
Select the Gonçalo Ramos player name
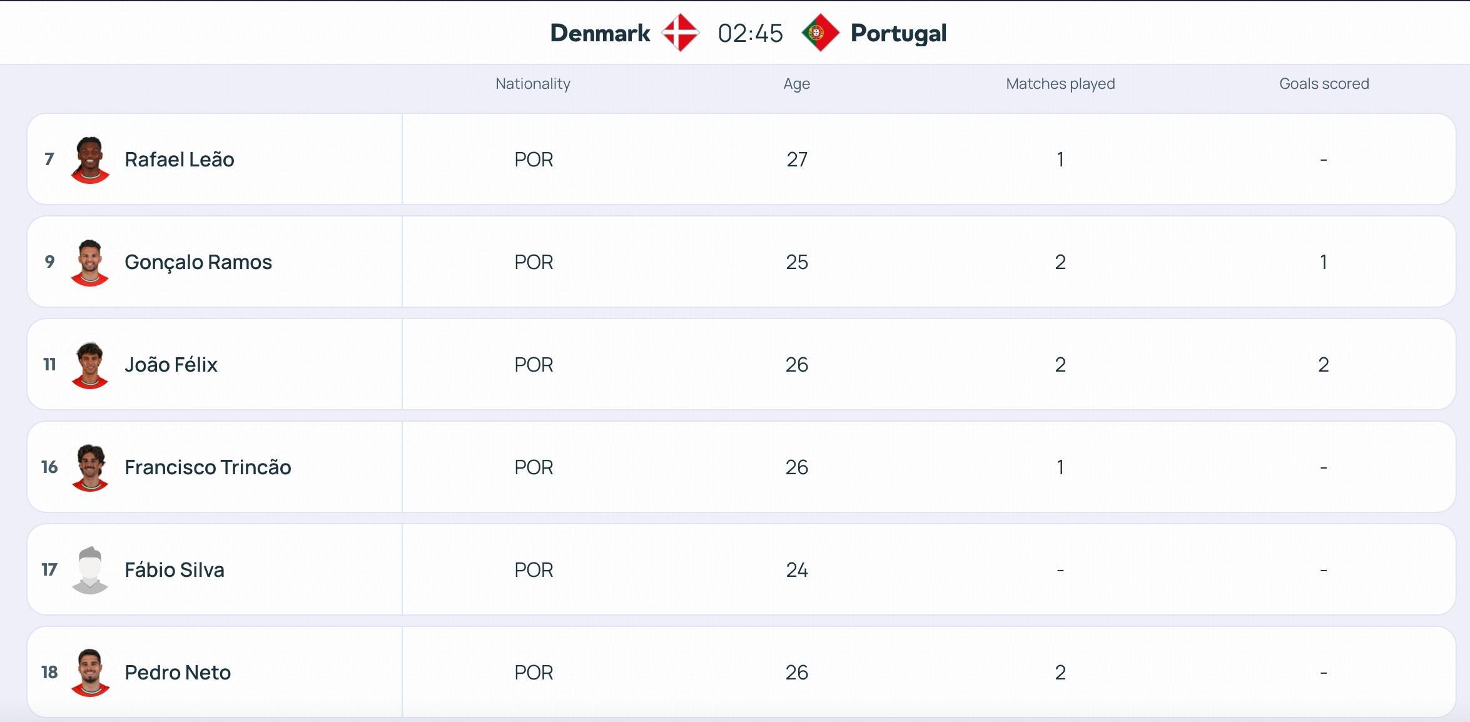click(198, 262)
